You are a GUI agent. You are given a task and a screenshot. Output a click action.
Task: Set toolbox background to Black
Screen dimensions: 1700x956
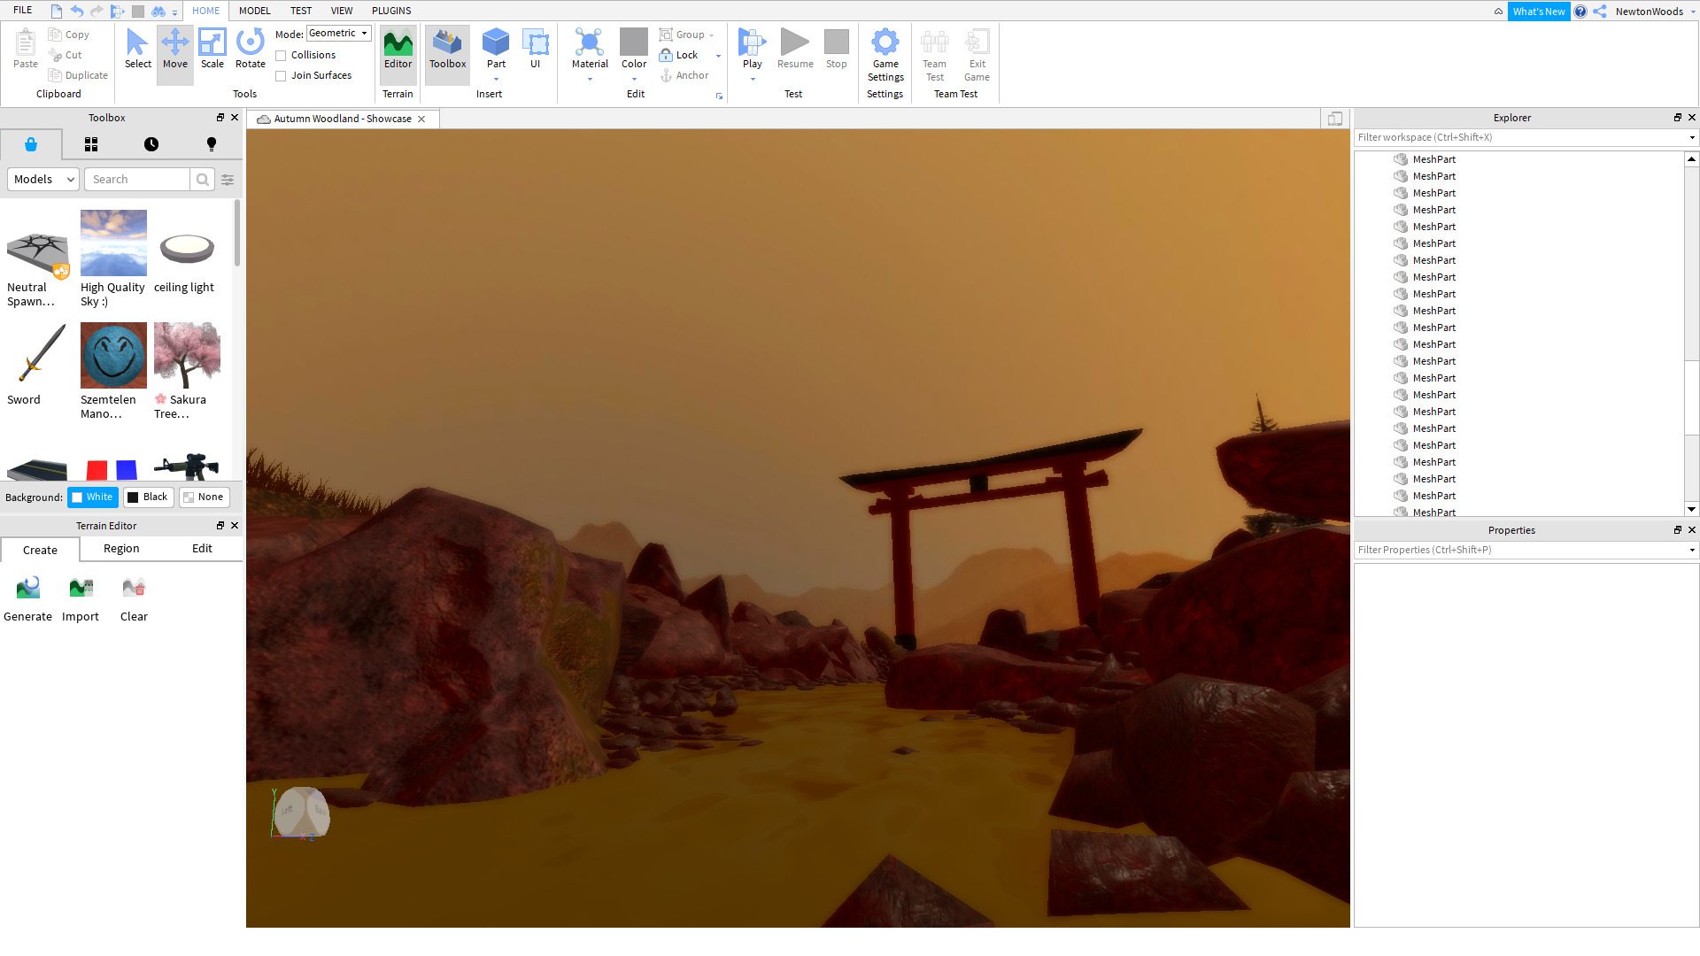click(148, 497)
